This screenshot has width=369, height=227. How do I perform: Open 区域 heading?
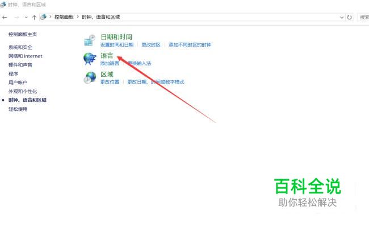click(x=107, y=75)
